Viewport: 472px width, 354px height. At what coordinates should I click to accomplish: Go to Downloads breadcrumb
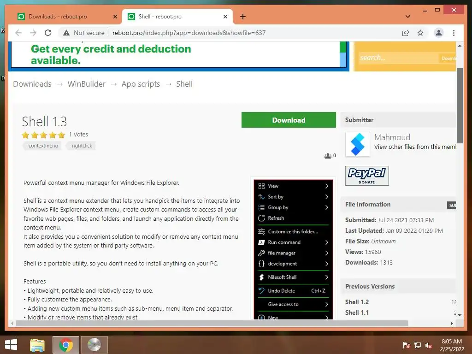pyautogui.click(x=32, y=84)
